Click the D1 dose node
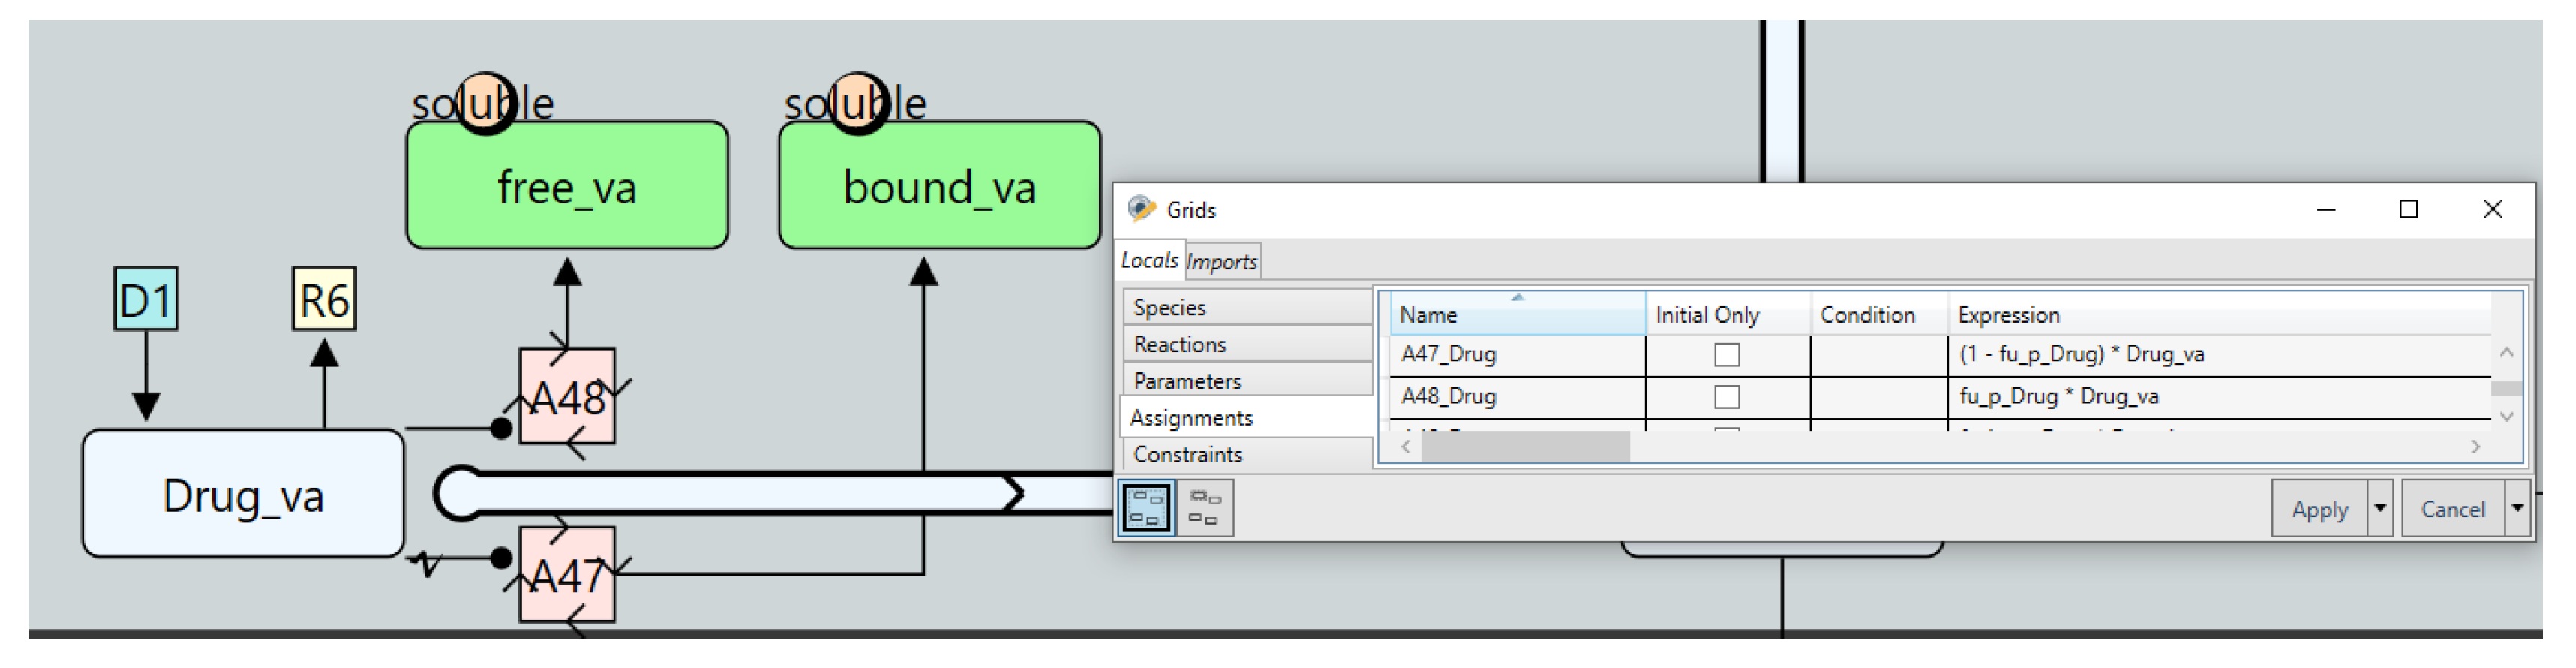Screen dimensions: 2576x668 coord(146,299)
